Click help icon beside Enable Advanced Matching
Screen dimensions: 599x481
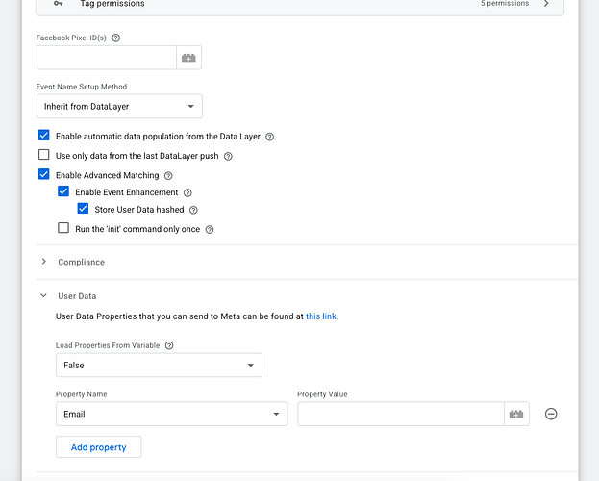pos(168,176)
